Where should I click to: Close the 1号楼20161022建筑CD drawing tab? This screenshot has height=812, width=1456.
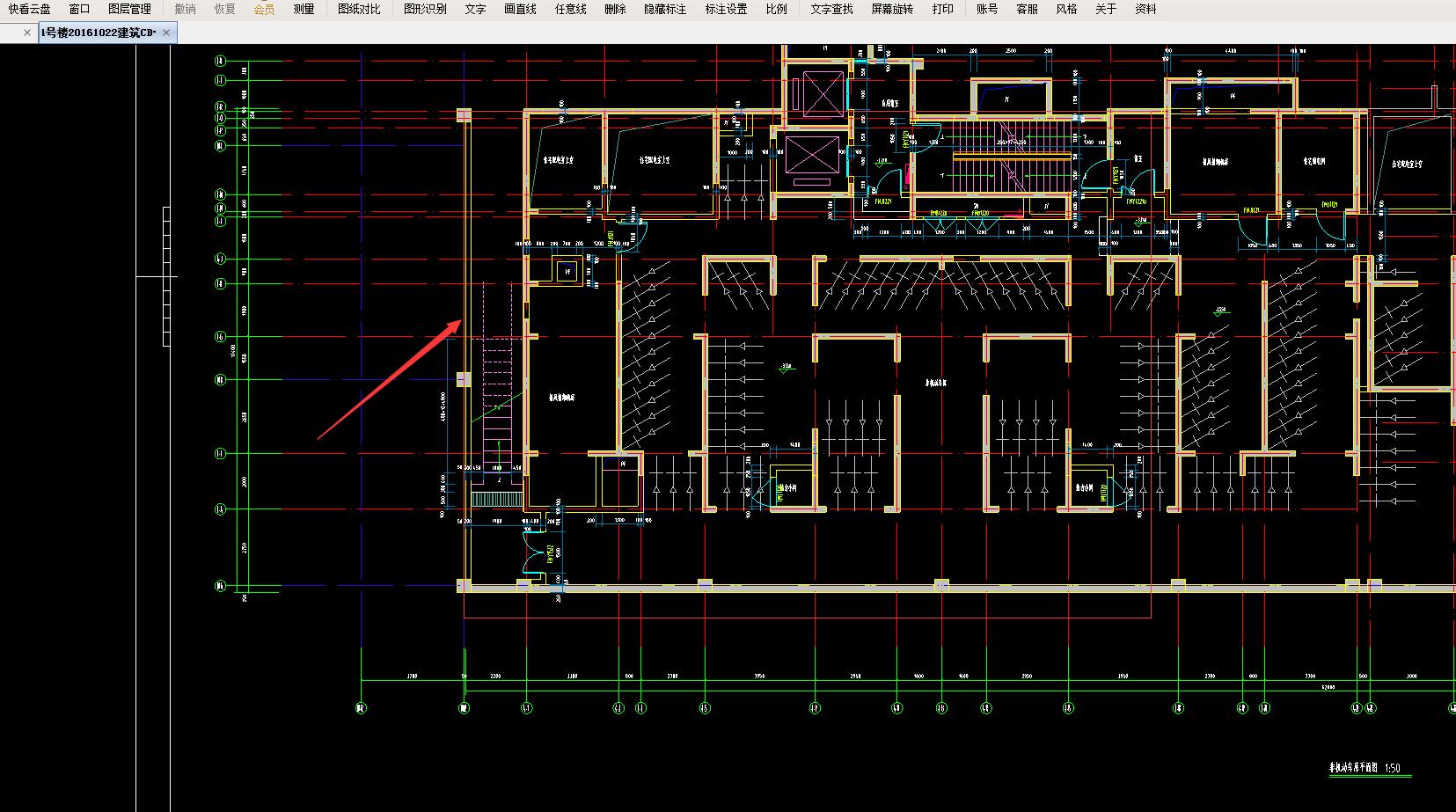pyautogui.click(x=167, y=33)
